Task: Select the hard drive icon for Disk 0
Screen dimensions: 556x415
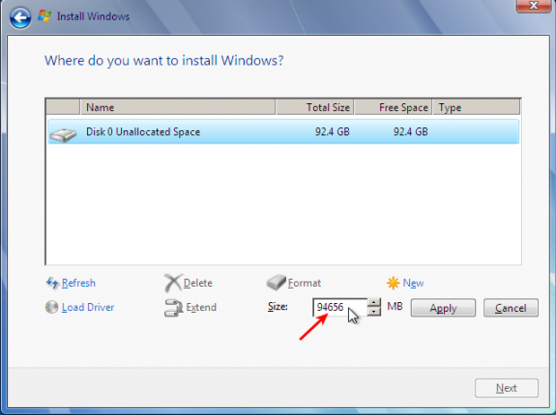Action: 63,135
